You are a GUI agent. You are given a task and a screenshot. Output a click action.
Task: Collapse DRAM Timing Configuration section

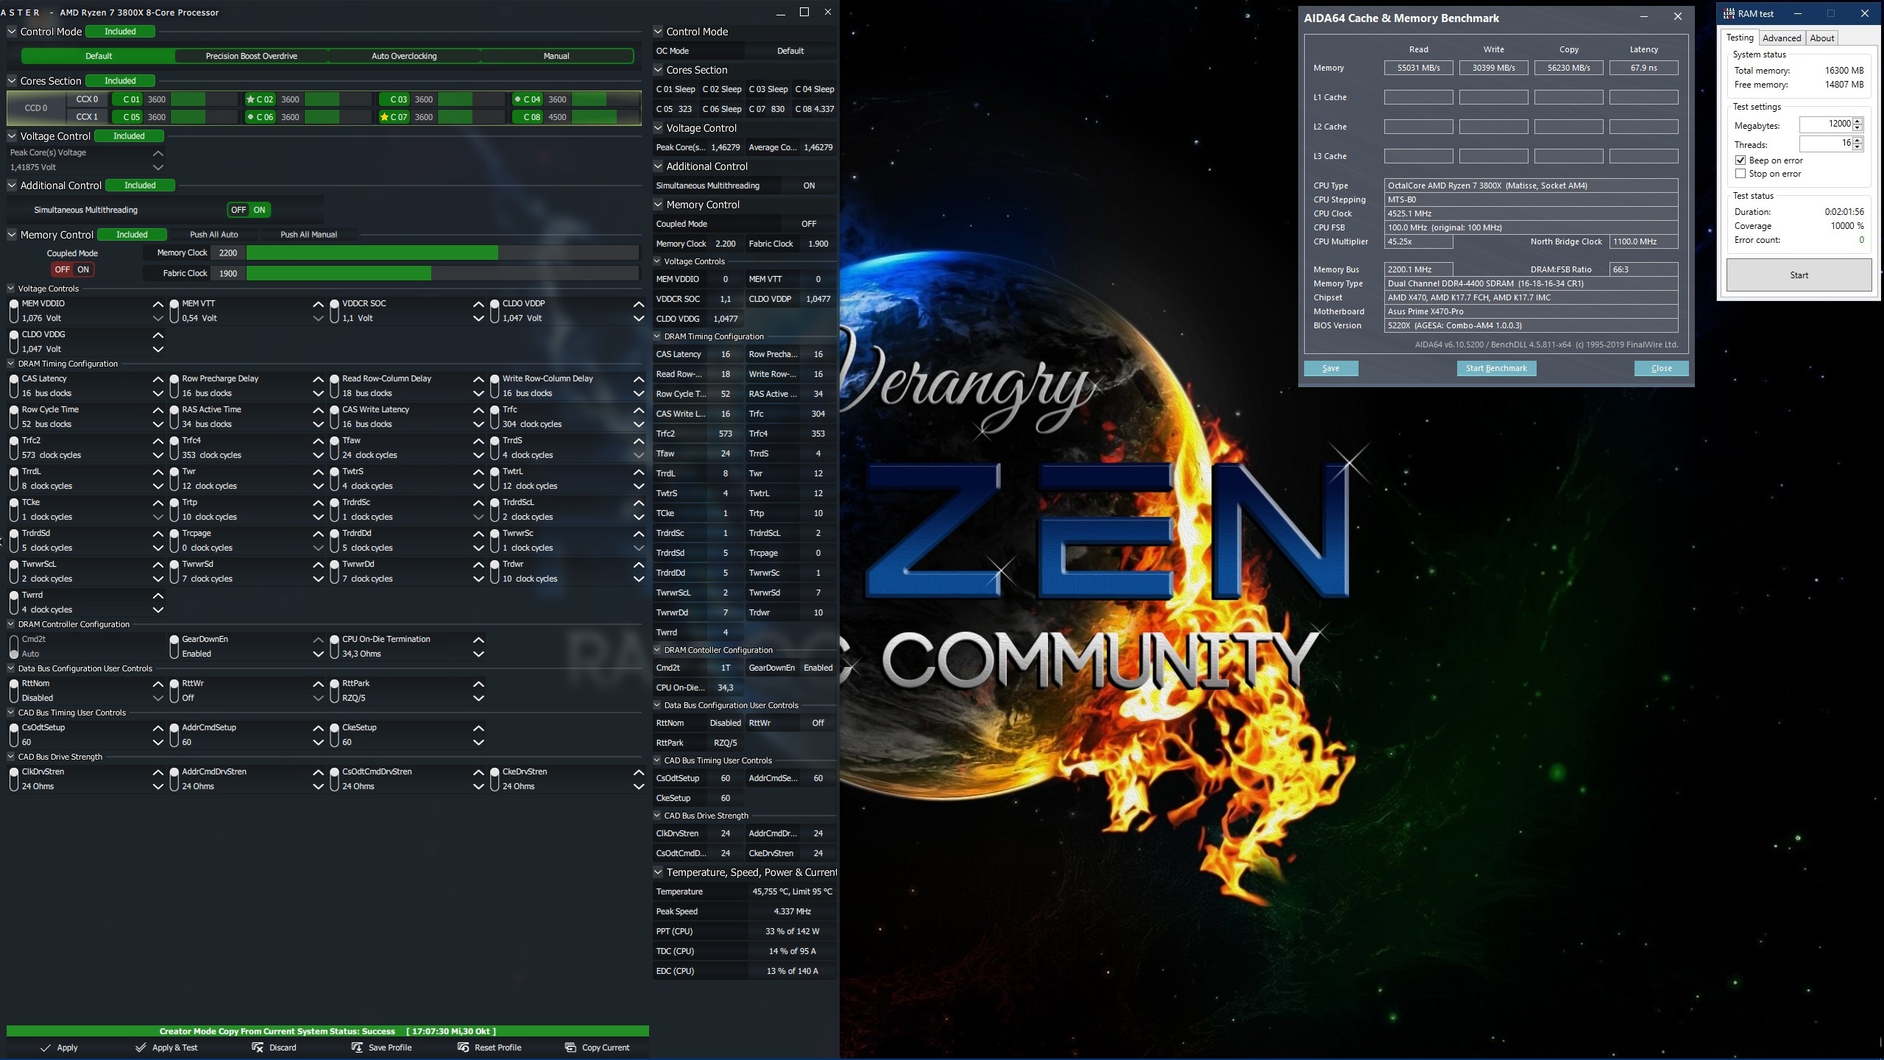pyautogui.click(x=11, y=364)
